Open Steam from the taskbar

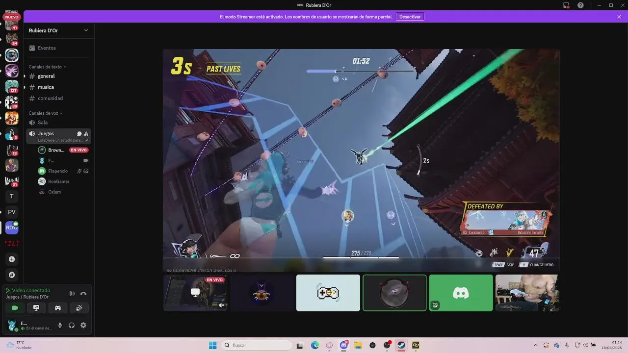(x=401, y=345)
